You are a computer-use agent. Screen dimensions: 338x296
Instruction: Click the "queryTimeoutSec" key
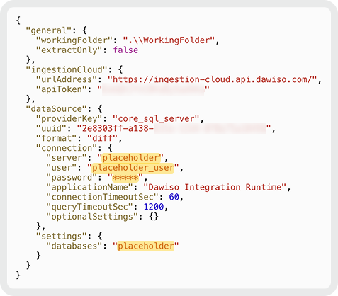coord(89,207)
